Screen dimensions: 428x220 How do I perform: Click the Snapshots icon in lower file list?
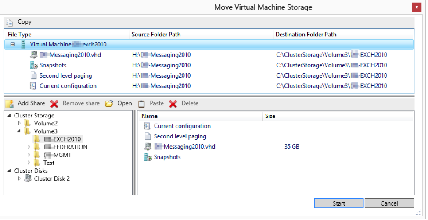(148, 157)
